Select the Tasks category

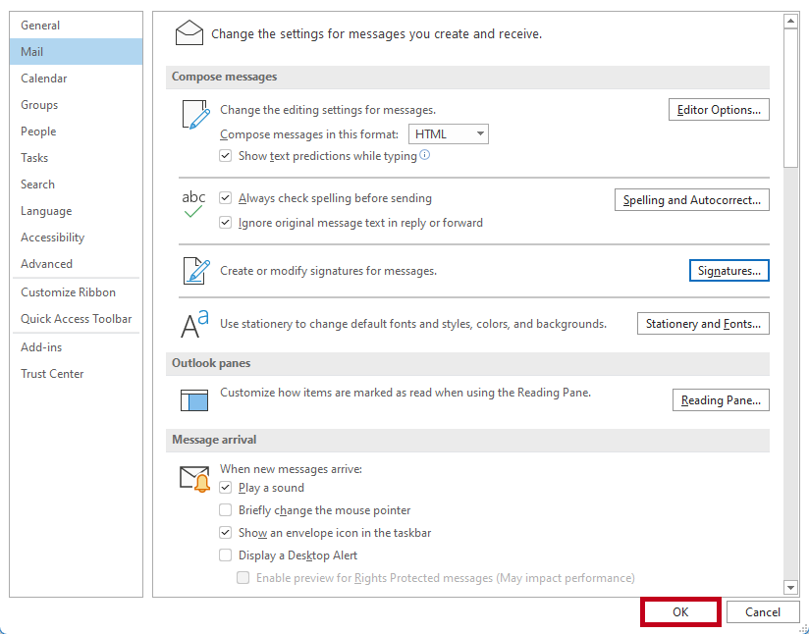tap(76, 158)
